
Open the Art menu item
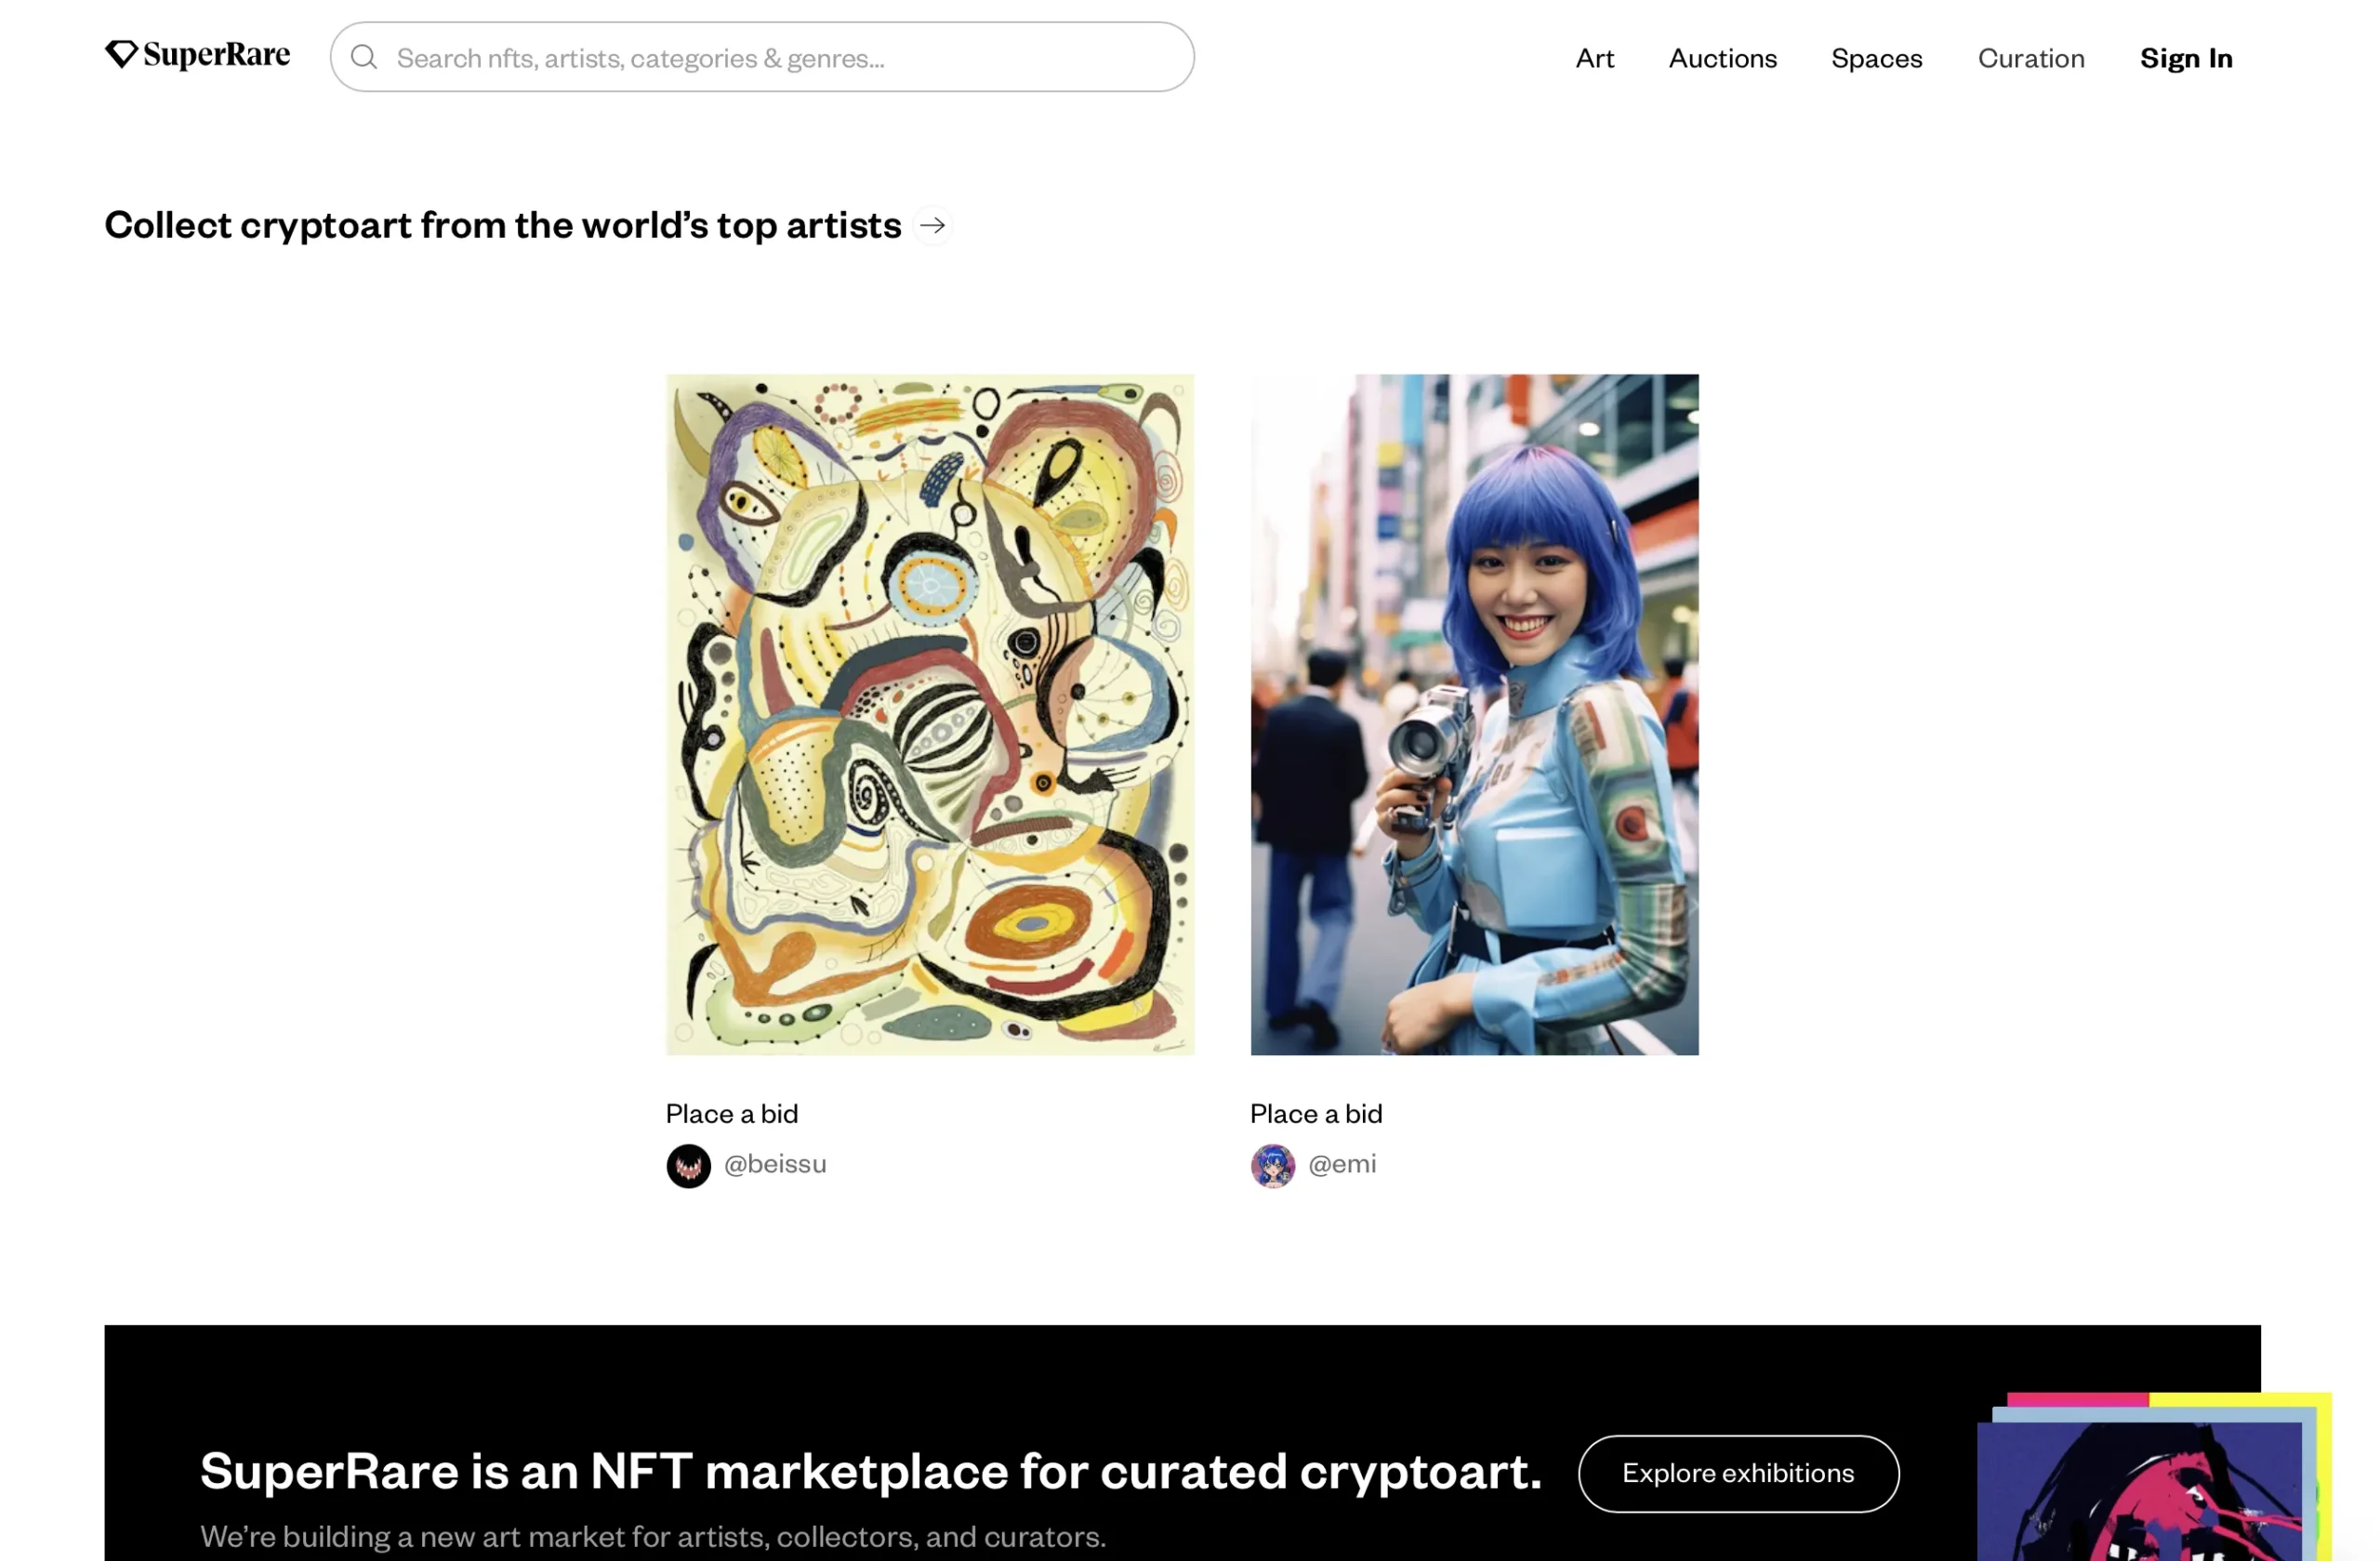click(1594, 58)
